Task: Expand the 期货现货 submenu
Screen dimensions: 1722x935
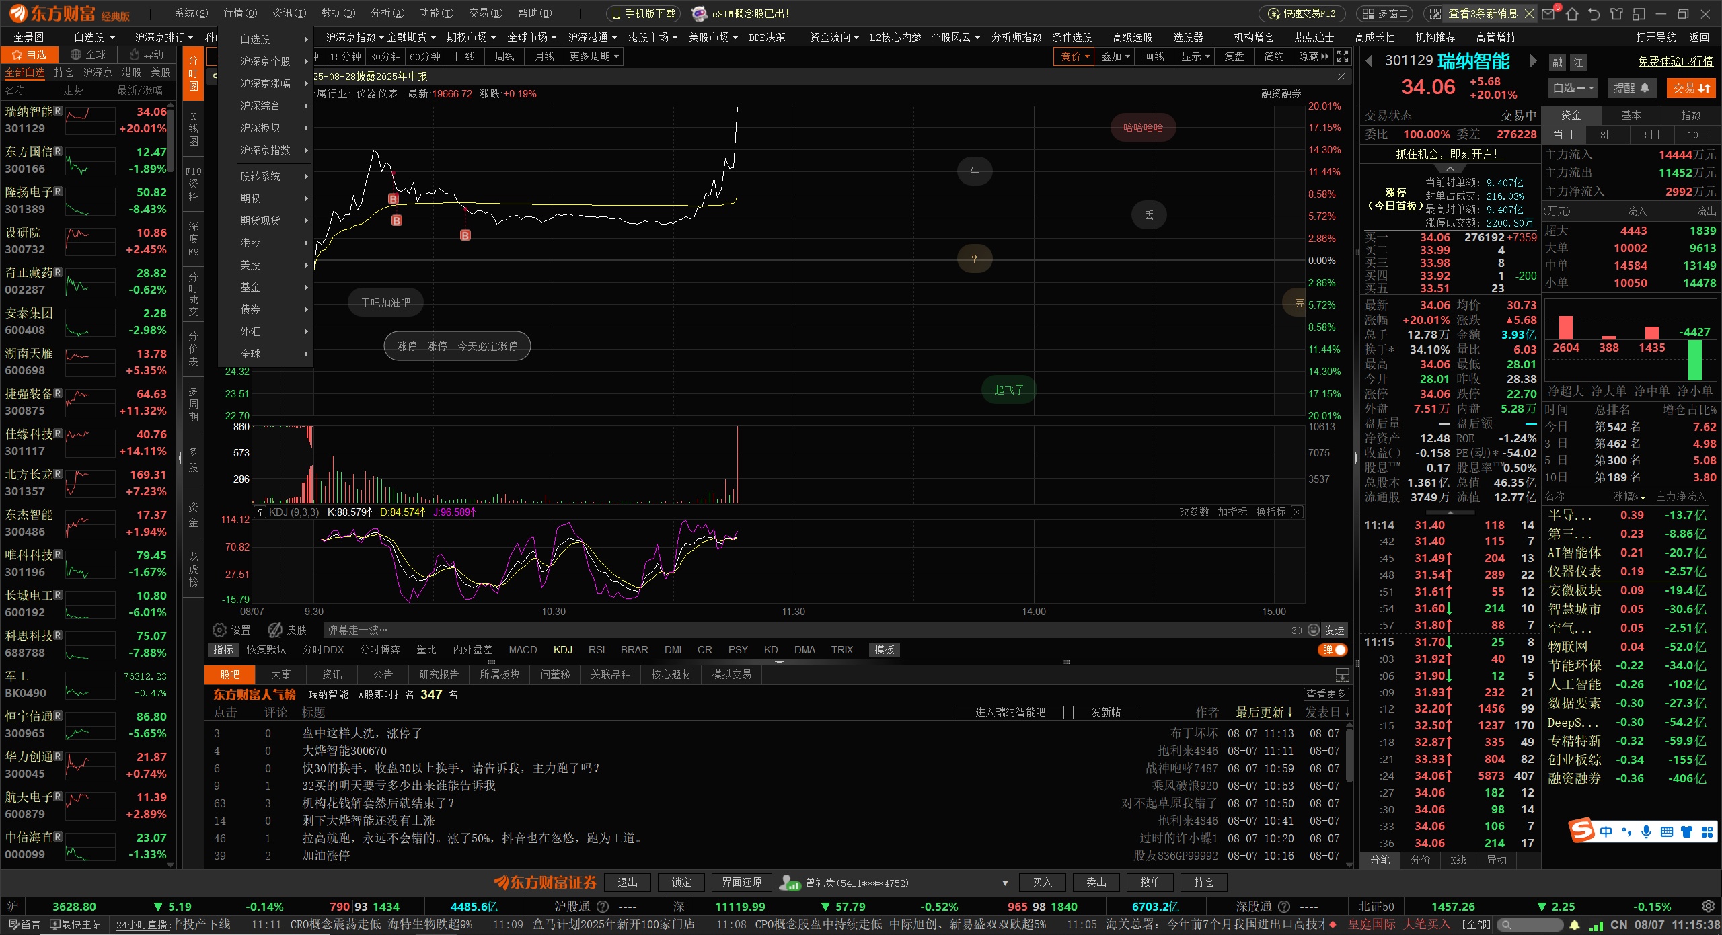Action: (266, 220)
